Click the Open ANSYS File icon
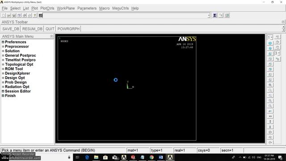Screen dimensions: 286x161 (9, 15)
